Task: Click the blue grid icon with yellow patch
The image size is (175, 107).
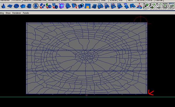Action: 87,6
